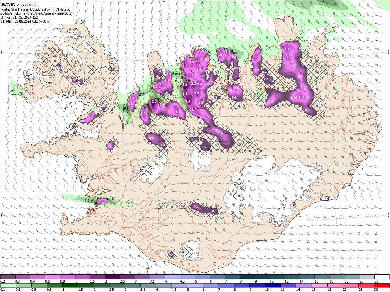Click the 'slydda/snjókoma' legend description line
390x292 pixels.
coord(36,13)
